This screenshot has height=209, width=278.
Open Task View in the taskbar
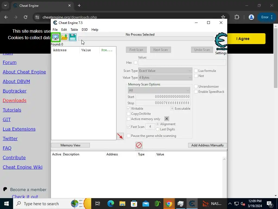98,204
